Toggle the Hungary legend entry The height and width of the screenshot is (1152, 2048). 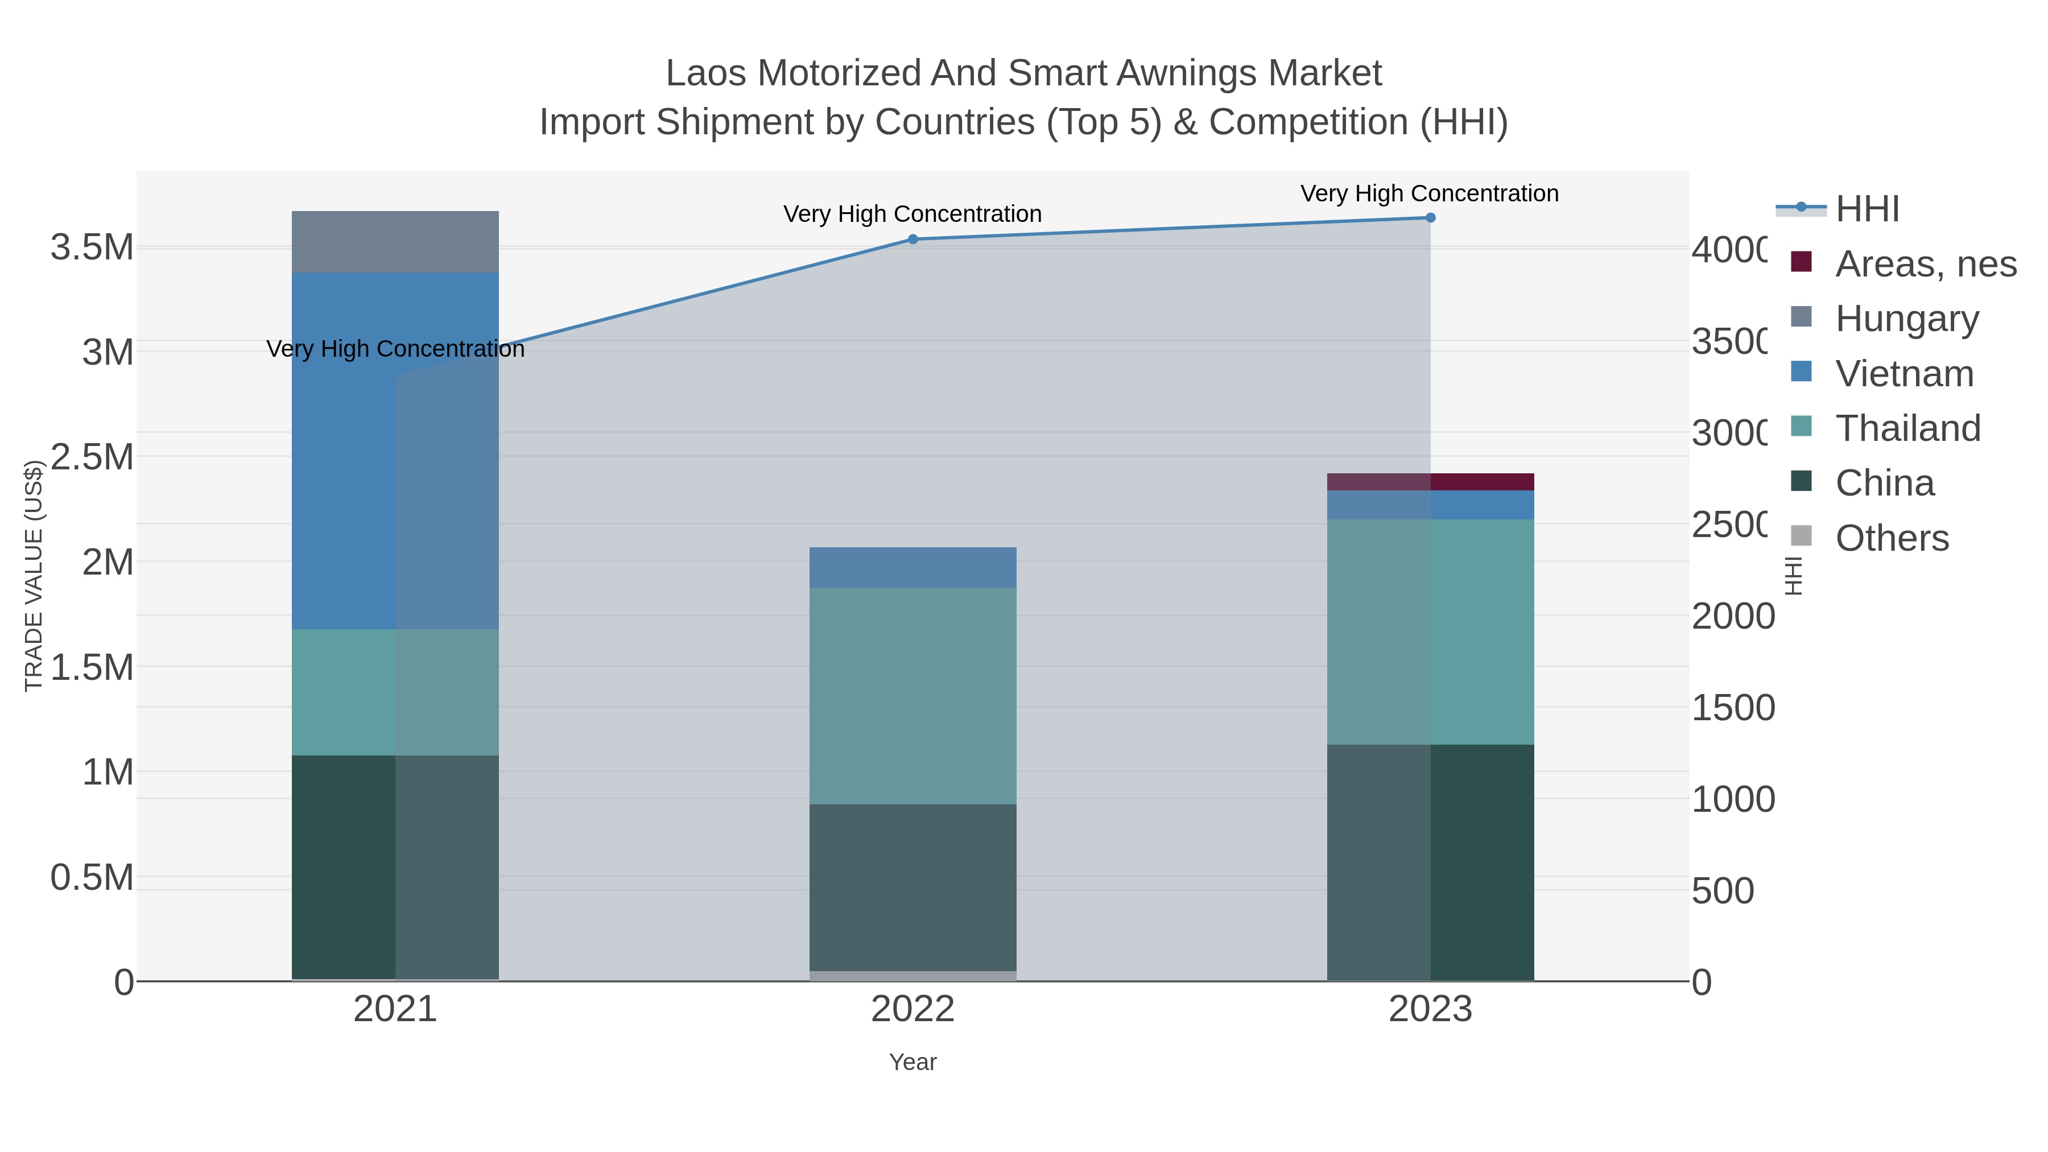tap(1884, 319)
